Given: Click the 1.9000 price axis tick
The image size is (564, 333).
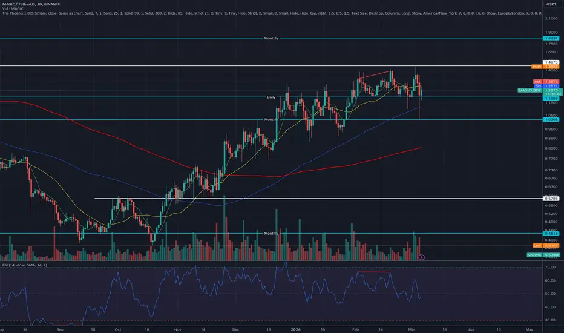Looking at the screenshot, I should click(551, 33).
